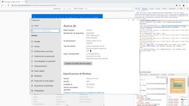Open Experiencias compartidas settings
The image size is (189, 106).
44,86
